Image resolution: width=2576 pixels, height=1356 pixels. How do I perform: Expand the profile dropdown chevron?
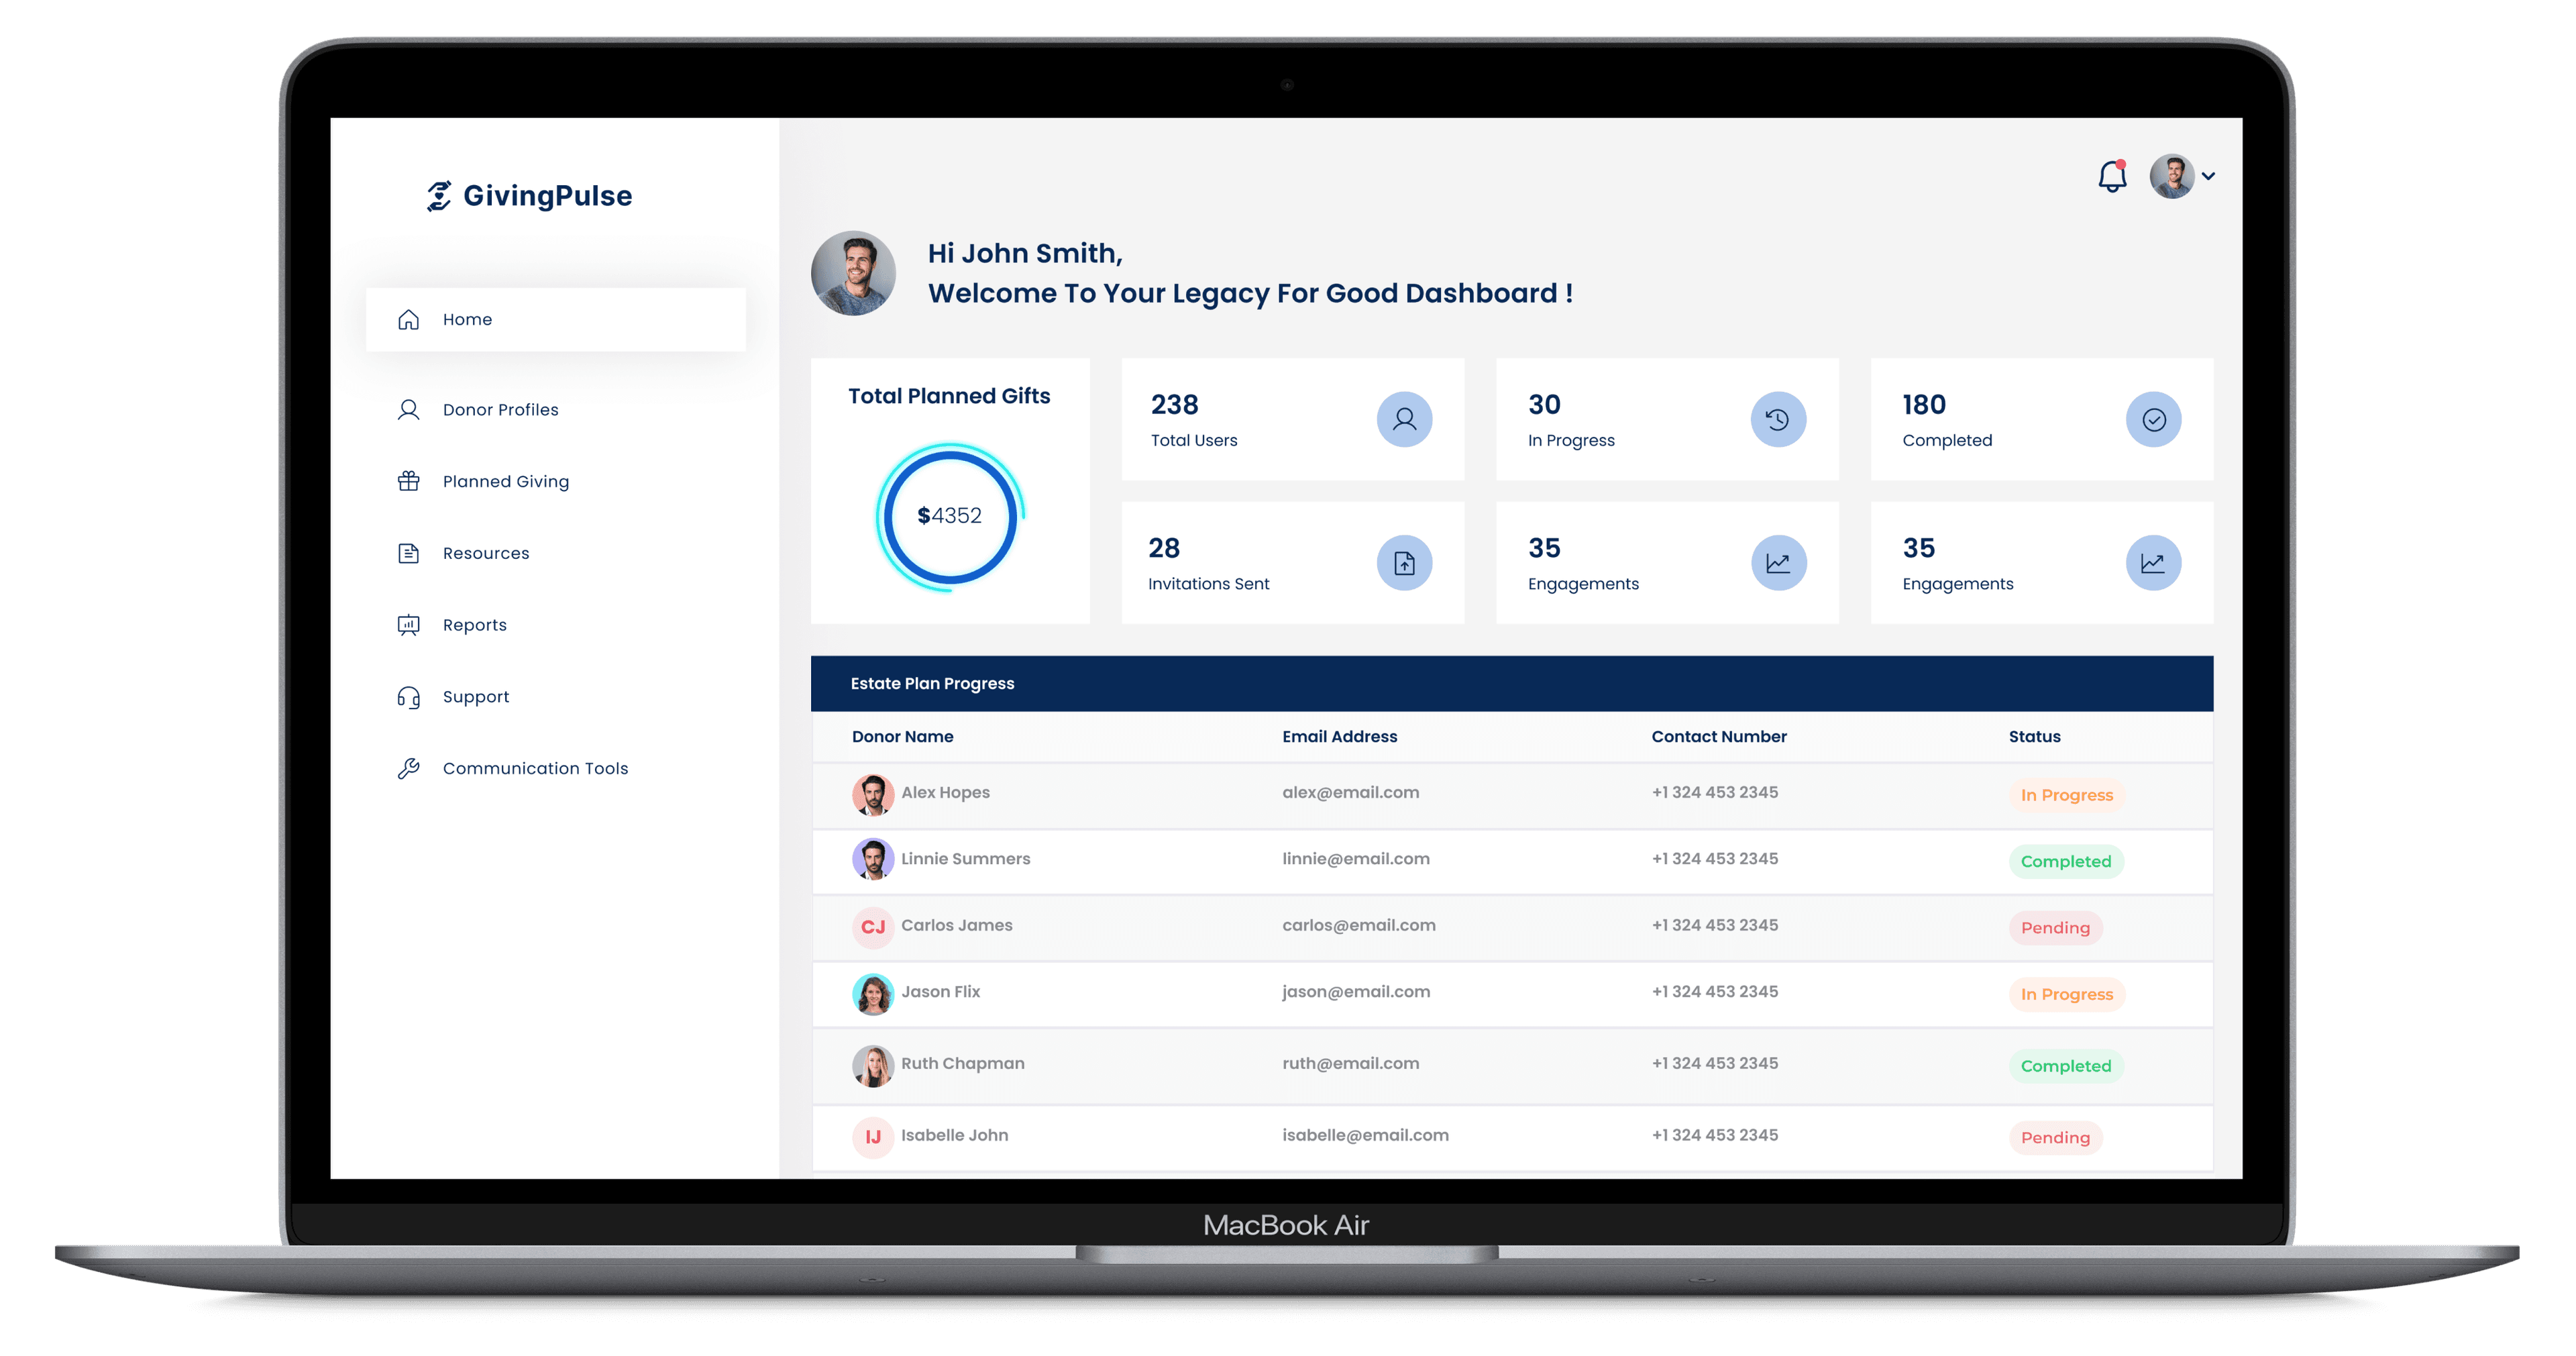2208,176
